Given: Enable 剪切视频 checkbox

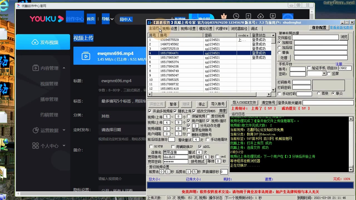Looking at the screenshot, I should click(208, 116).
